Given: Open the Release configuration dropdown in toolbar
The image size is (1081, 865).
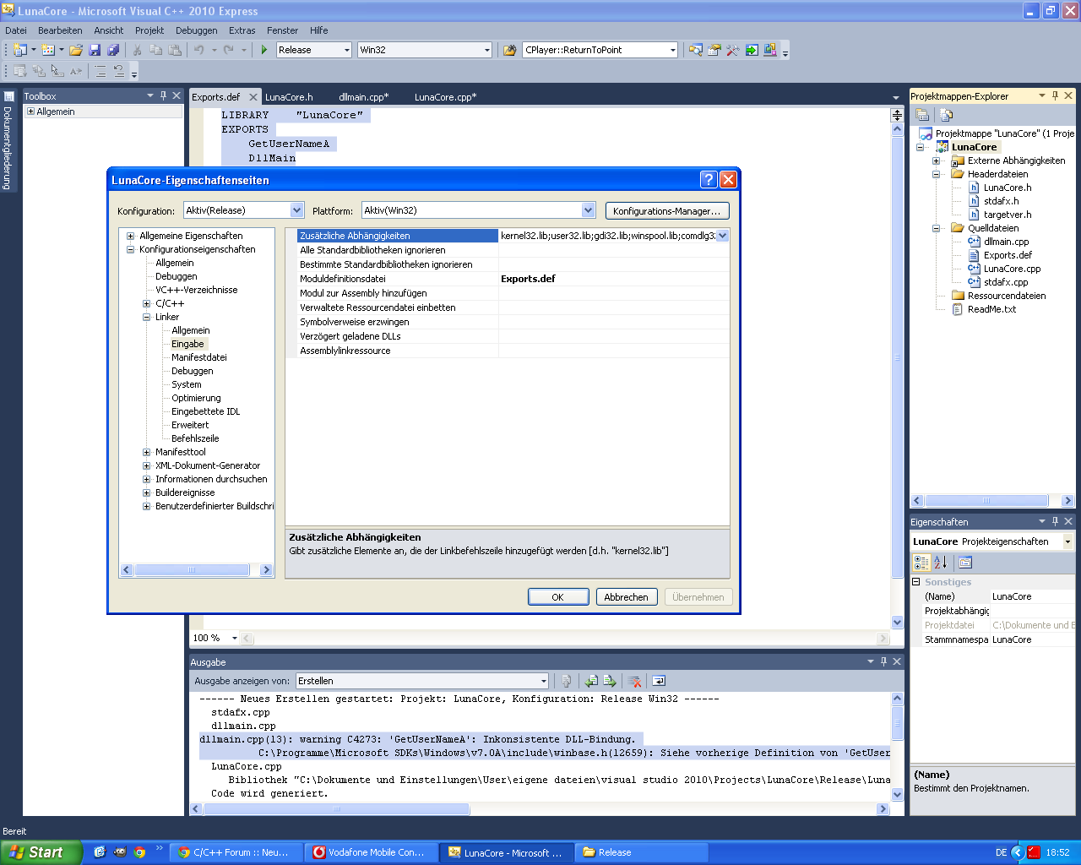Looking at the screenshot, I should pyautogui.click(x=346, y=50).
